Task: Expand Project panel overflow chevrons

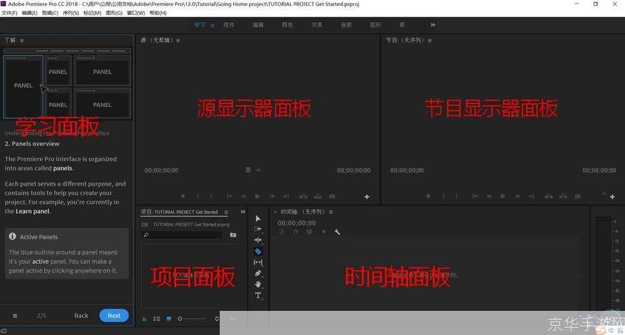Action: click(x=242, y=212)
